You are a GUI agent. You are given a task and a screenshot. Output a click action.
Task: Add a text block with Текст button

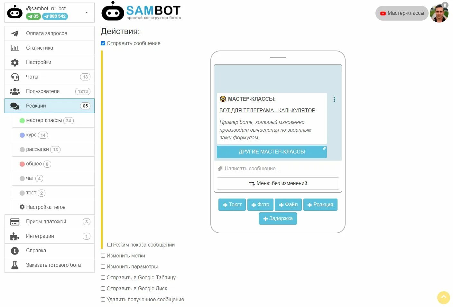click(x=232, y=205)
